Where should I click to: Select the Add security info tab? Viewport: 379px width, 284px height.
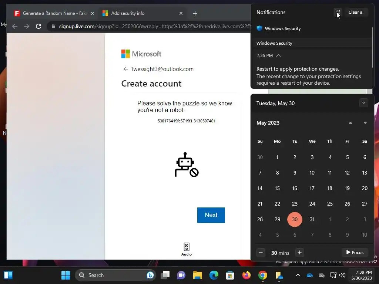click(x=142, y=13)
